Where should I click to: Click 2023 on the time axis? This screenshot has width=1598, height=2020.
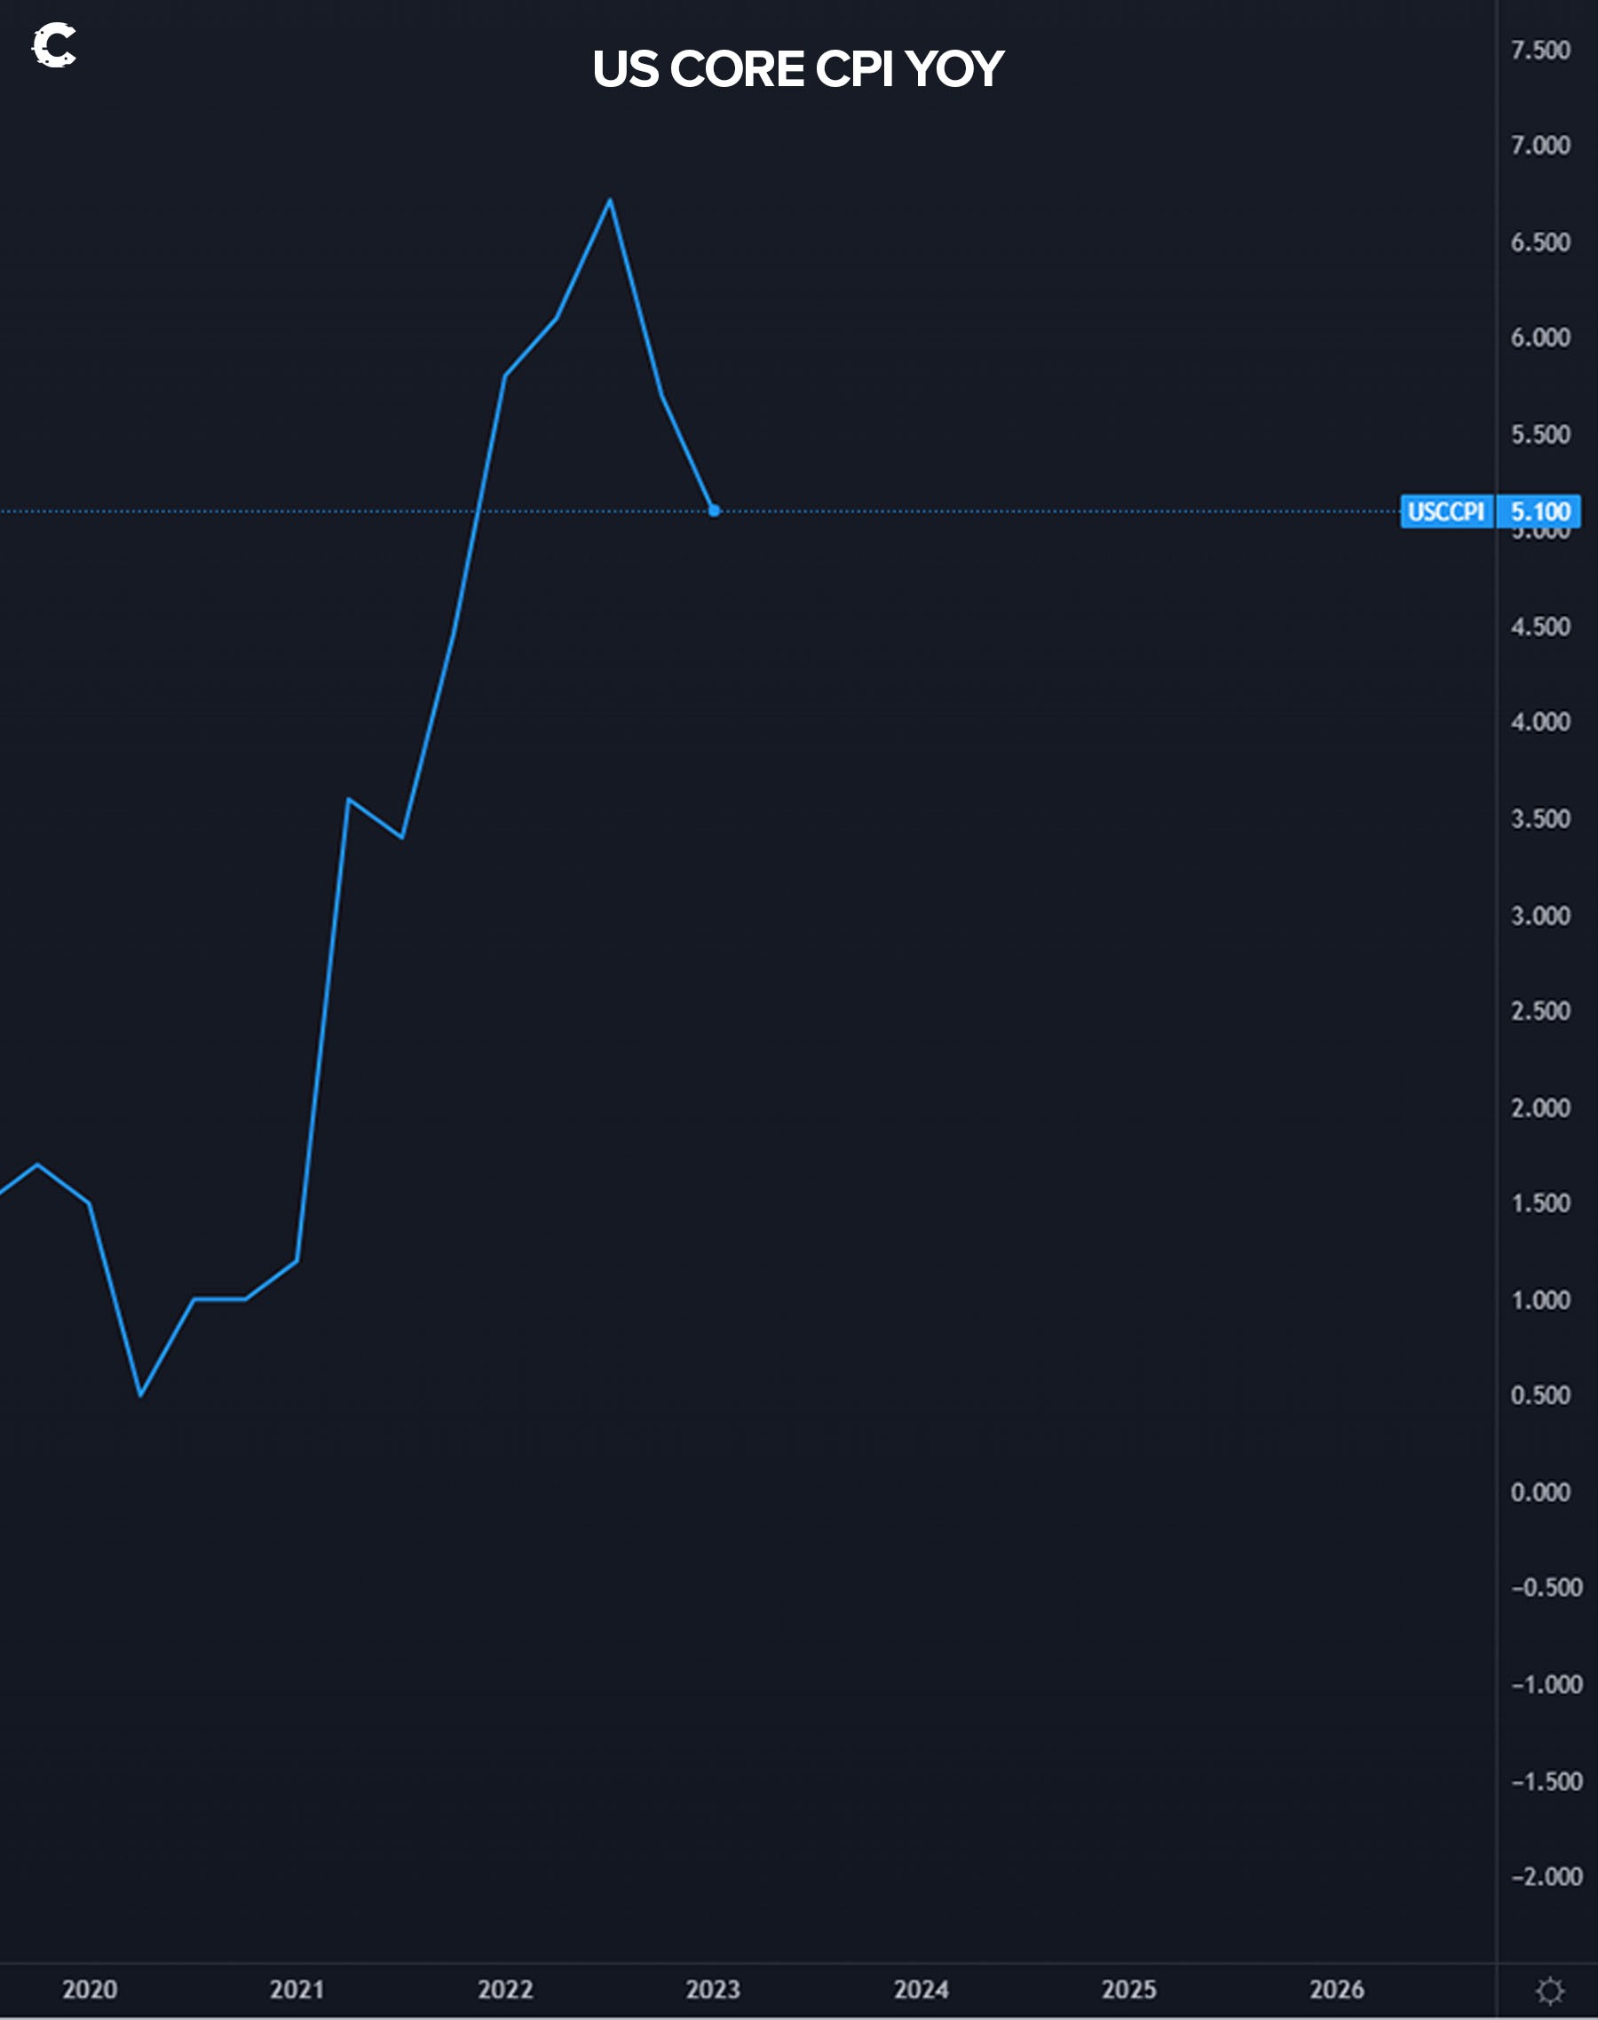[713, 1989]
